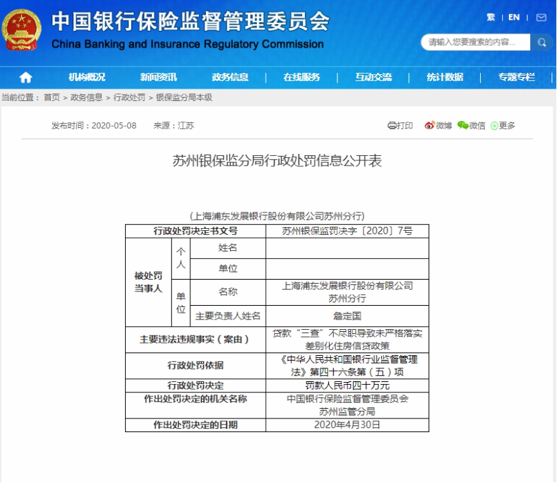
Task: Open the 互动交流 menu
Action: 374,77
